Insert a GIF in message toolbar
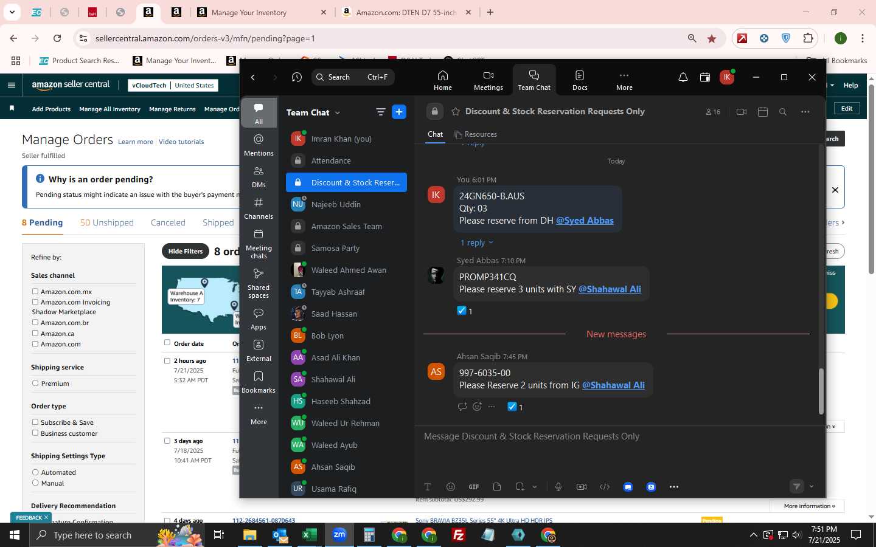The image size is (876, 547). 474,487
